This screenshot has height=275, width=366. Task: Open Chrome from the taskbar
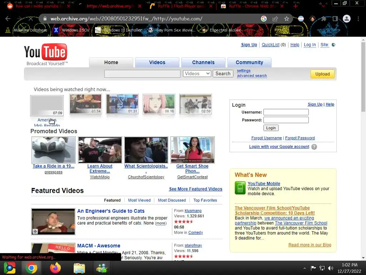(31, 268)
